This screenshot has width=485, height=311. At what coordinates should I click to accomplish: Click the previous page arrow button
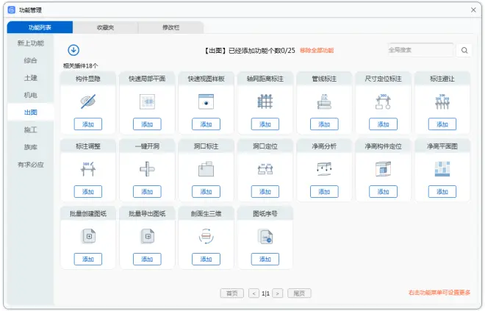(x=254, y=293)
